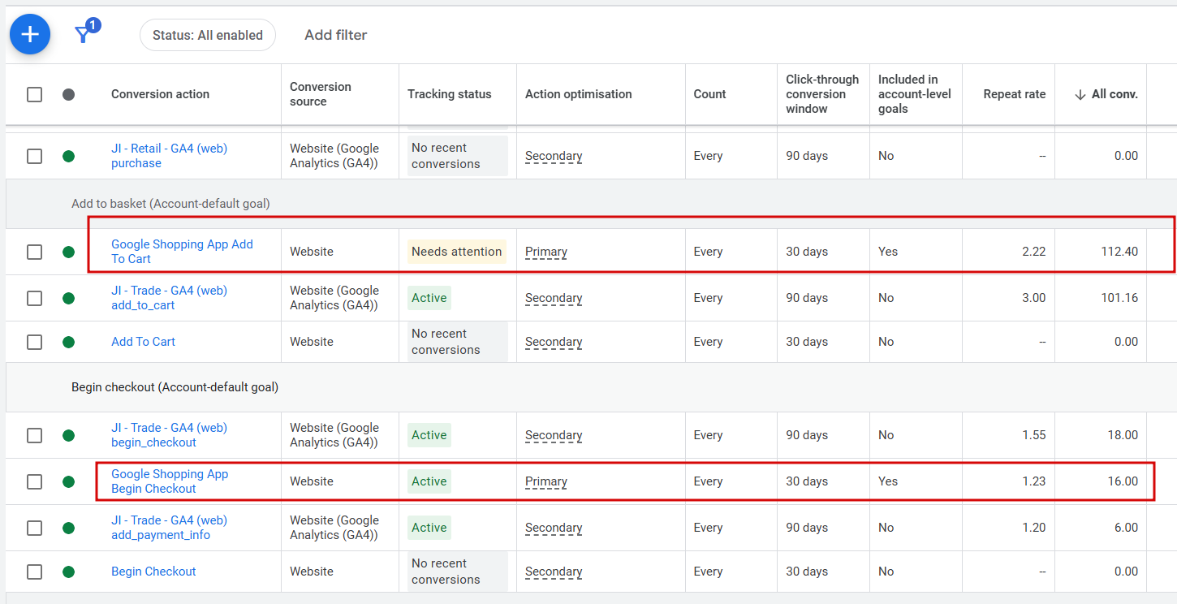Click the grey status dot column header

(68, 94)
